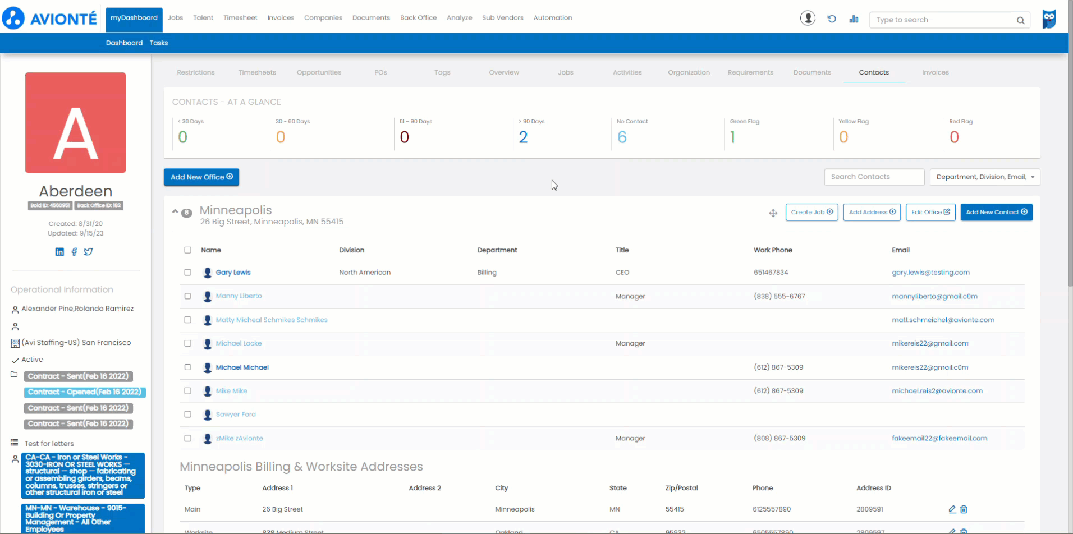The width and height of the screenshot is (1073, 534).
Task: Check the Manny Liberto row checkbox
Action: [187, 296]
